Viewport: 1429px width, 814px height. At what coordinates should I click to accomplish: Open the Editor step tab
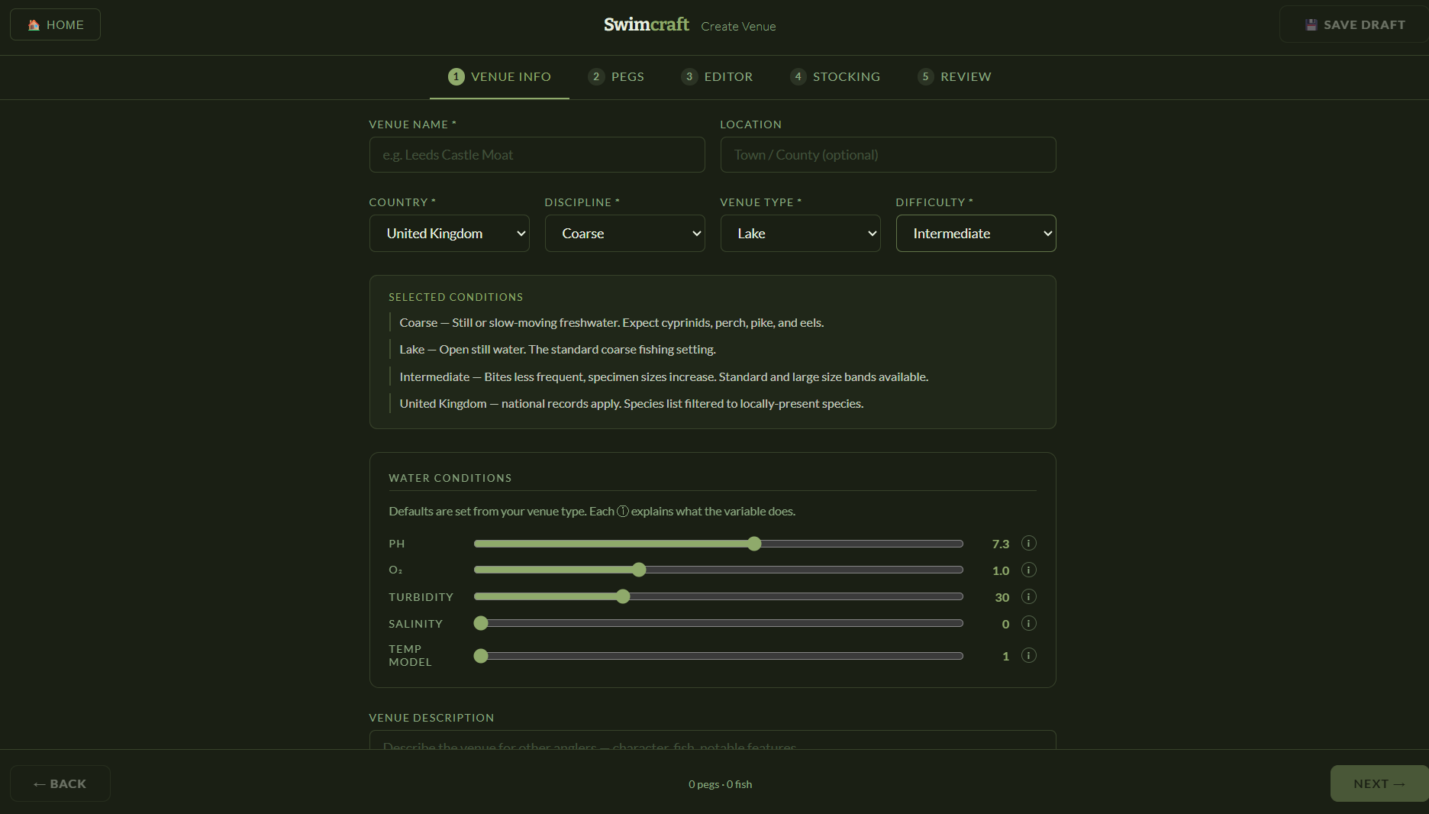pos(717,77)
